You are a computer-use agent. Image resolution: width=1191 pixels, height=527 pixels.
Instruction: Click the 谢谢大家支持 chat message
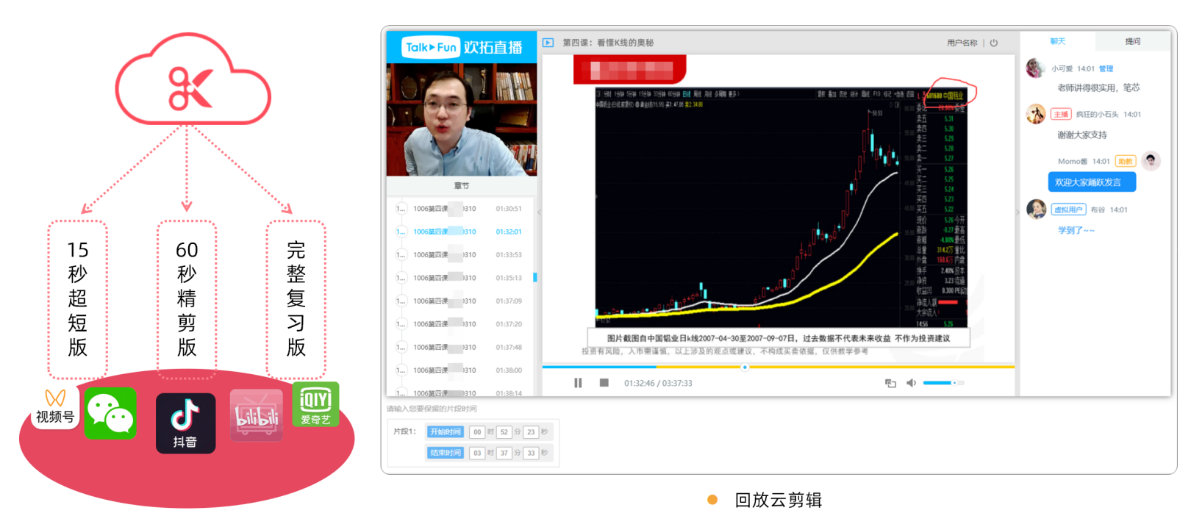[x=1082, y=135]
